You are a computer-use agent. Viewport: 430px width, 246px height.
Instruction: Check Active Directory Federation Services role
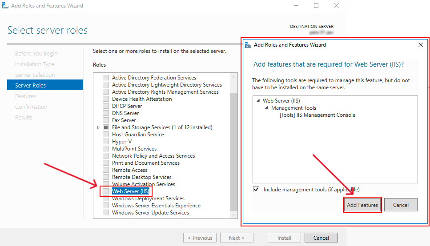click(x=106, y=78)
